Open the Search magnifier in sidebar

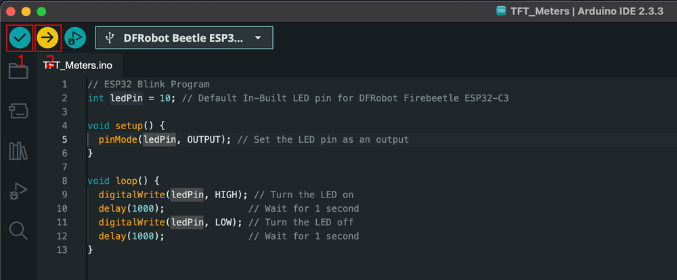tap(18, 231)
